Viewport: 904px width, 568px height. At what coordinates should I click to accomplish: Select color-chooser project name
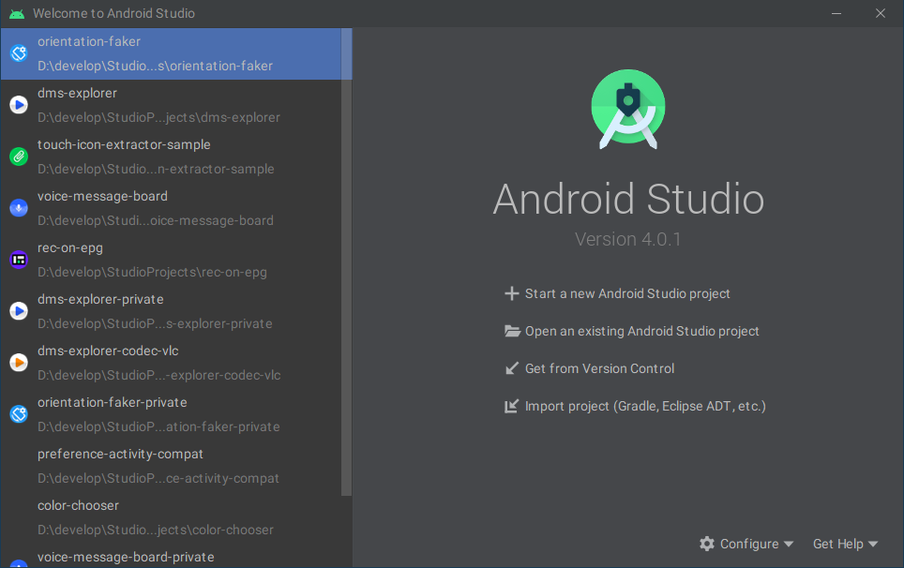click(x=79, y=506)
